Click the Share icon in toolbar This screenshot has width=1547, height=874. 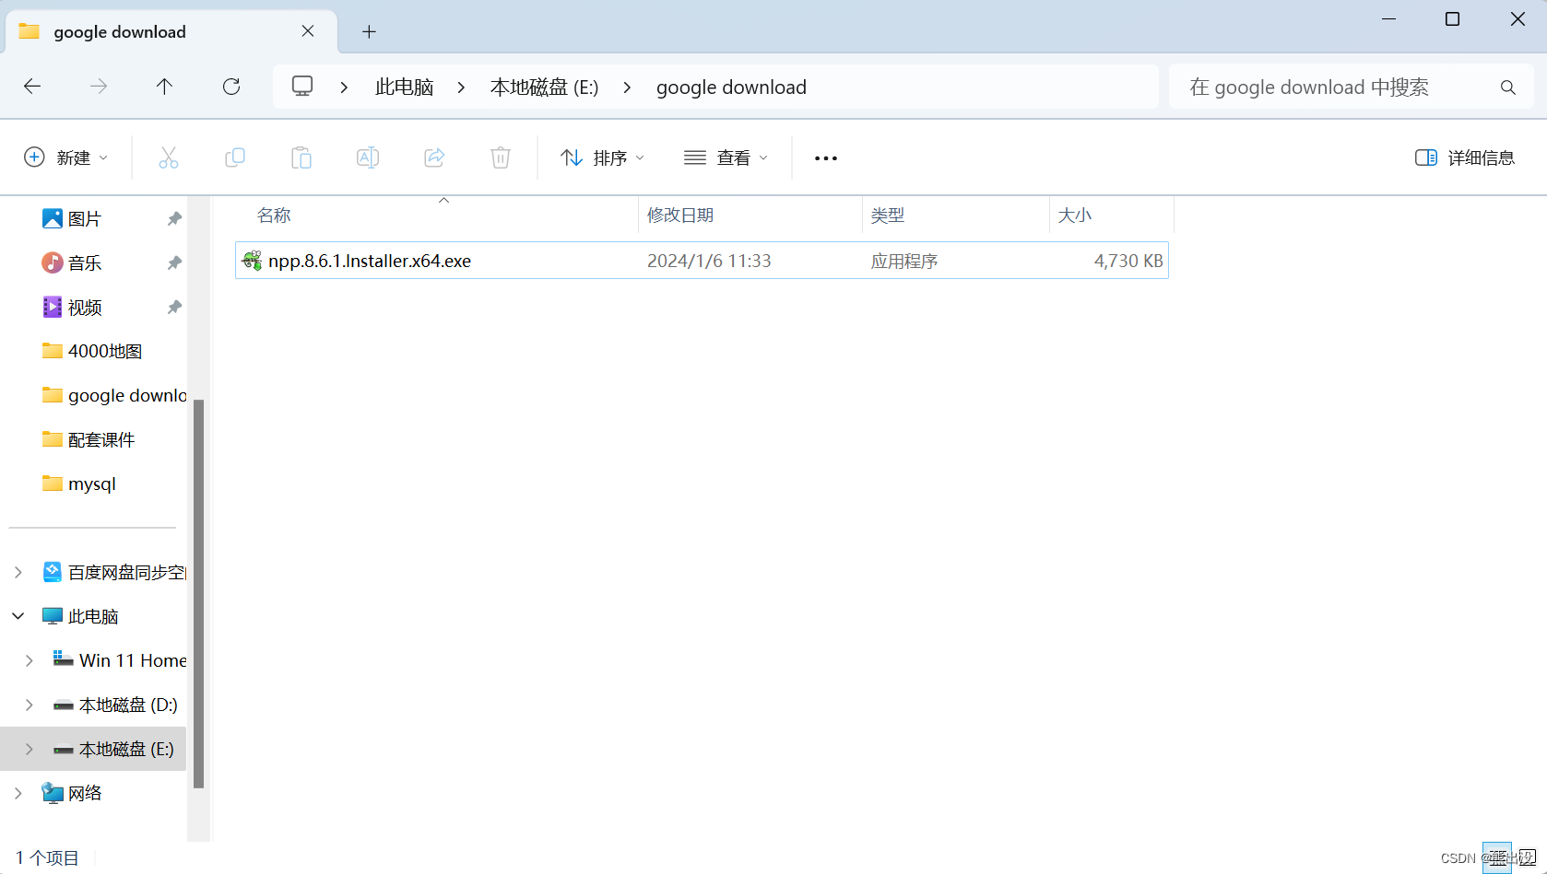click(x=434, y=157)
